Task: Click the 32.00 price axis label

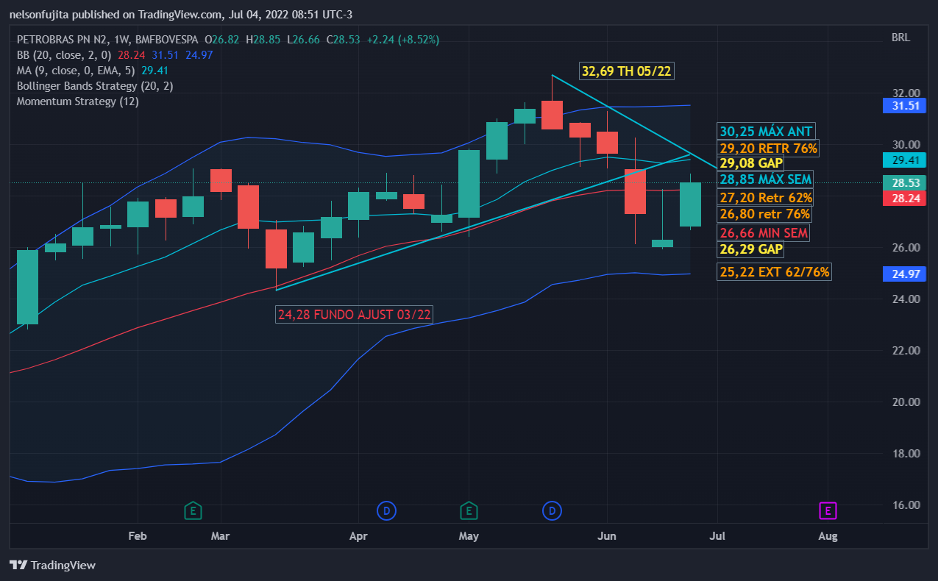Action: pos(906,93)
